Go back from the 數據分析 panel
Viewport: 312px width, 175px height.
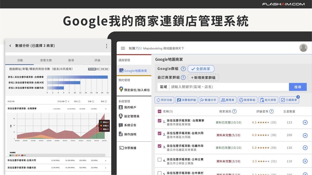(x=10, y=46)
